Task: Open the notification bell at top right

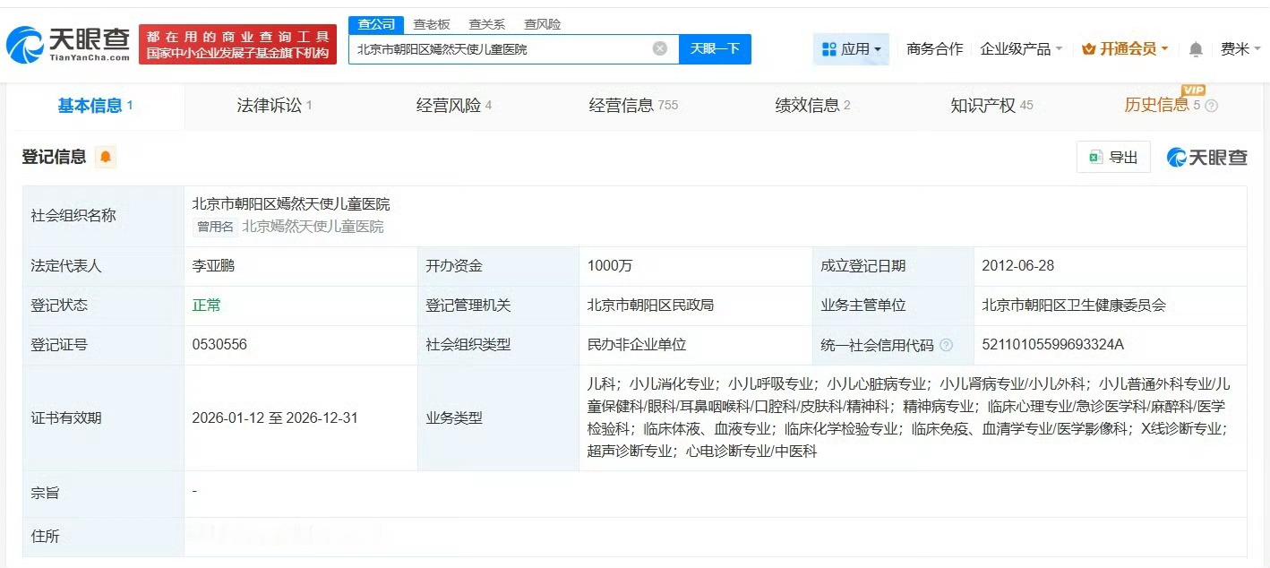Action: coord(1195,49)
